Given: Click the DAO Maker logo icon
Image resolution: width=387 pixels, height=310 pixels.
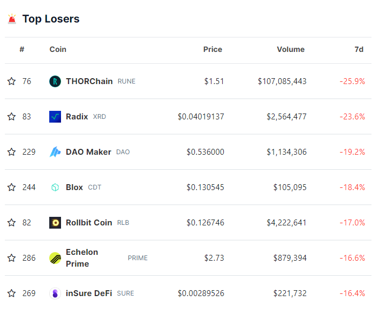Looking at the screenshot, I should (x=55, y=152).
